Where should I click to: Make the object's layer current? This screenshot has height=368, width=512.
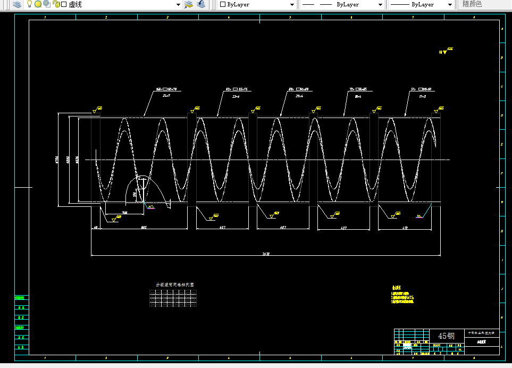(189, 4)
